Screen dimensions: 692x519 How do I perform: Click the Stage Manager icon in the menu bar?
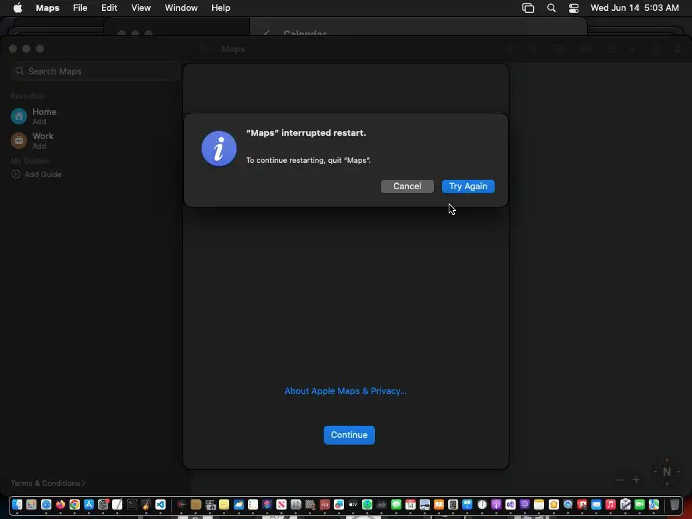[528, 8]
